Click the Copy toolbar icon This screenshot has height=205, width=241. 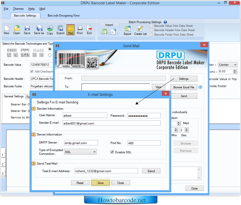[x=50, y=30]
